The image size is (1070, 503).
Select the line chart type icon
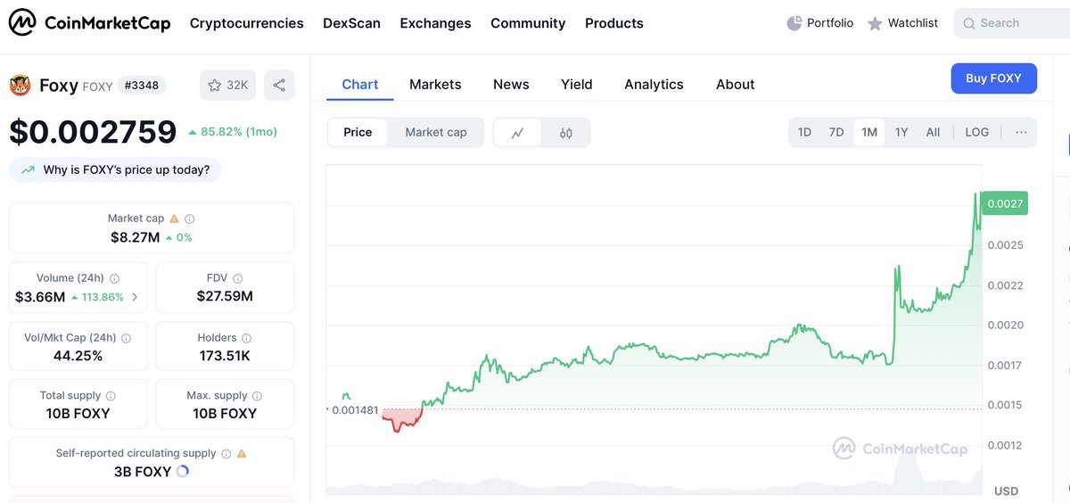click(518, 133)
